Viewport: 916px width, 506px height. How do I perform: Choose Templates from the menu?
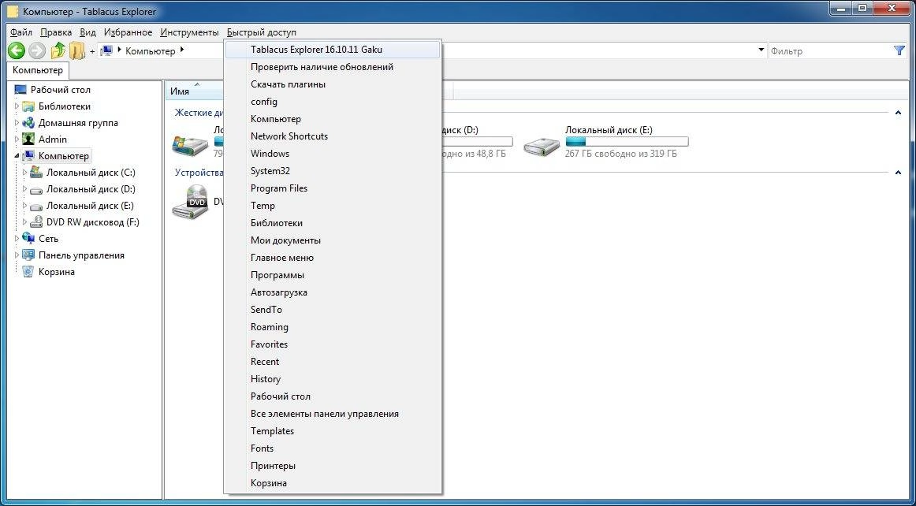(x=332, y=431)
